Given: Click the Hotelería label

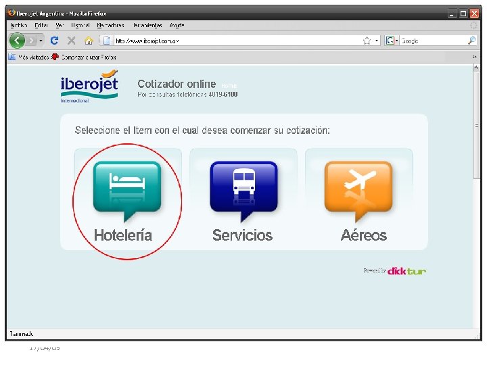Looking at the screenshot, I should pos(123,235).
